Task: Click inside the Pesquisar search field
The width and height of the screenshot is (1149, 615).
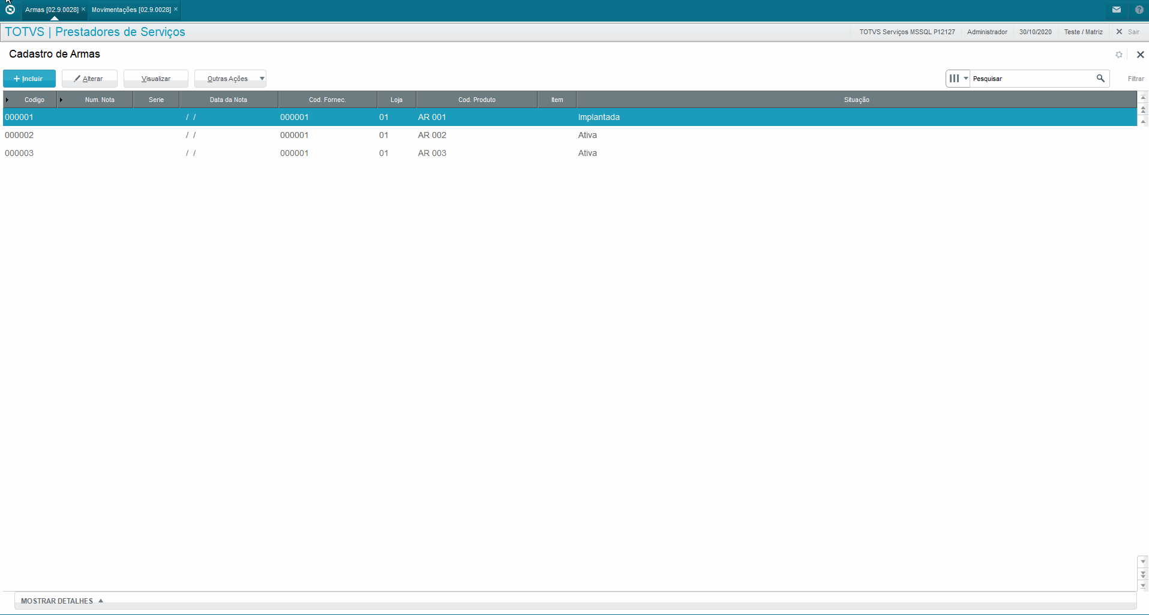Action: [1032, 79]
